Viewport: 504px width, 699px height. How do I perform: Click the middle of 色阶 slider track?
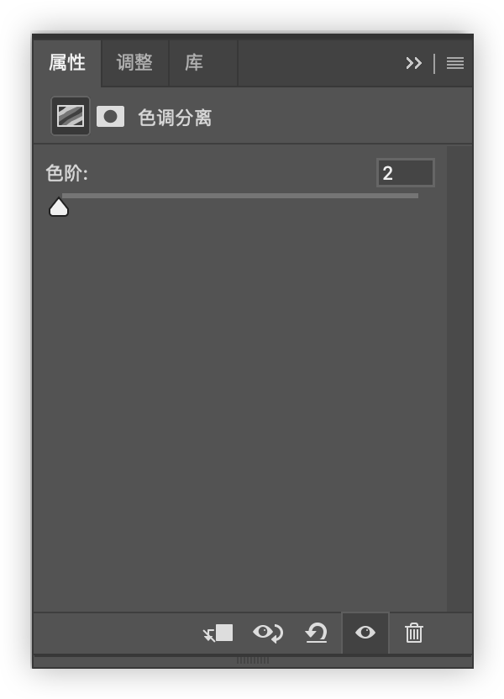pyautogui.click(x=239, y=196)
